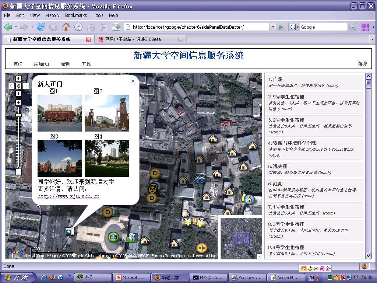Click the map zoom slider handle
This screenshot has height=283, width=377.
click(x=18, y=115)
